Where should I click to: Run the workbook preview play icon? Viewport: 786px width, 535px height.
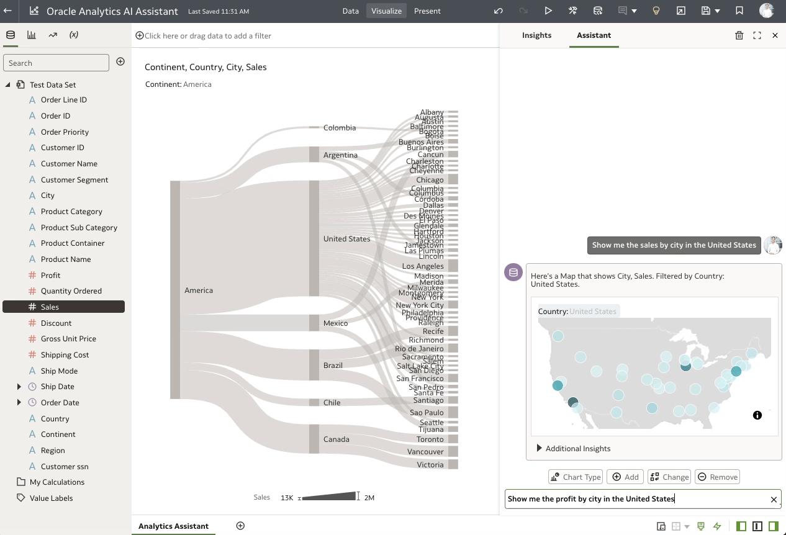coord(548,11)
